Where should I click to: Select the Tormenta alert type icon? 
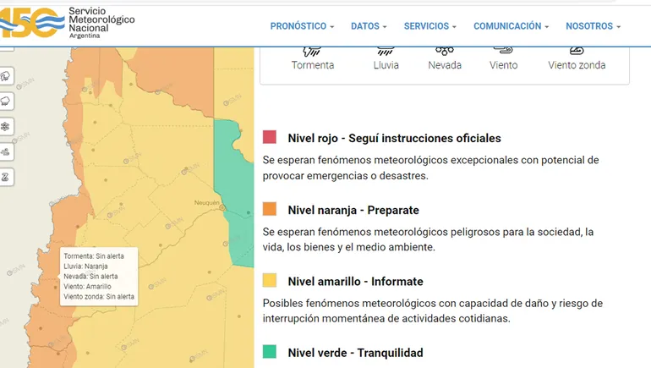coord(312,51)
